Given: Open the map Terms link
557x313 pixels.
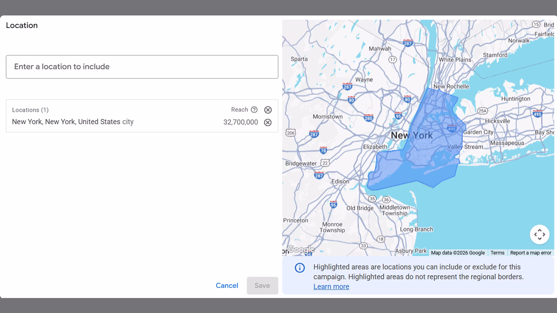Looking at the screenshot, I should point(497,253).
